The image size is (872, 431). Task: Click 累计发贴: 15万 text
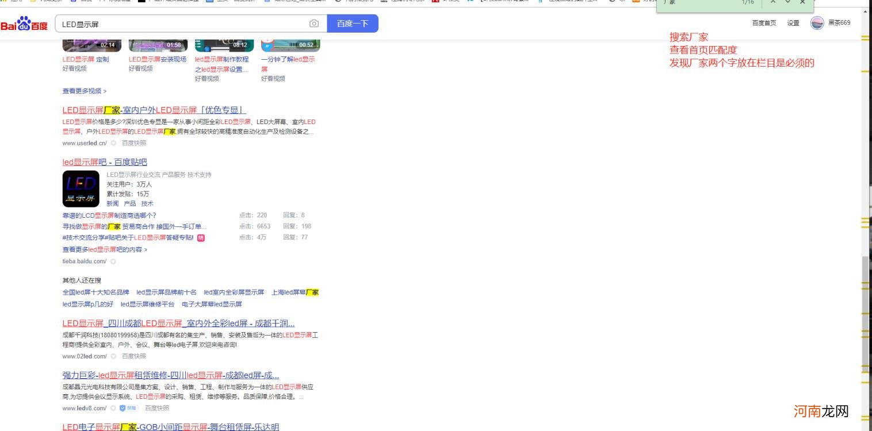point(128,194)
